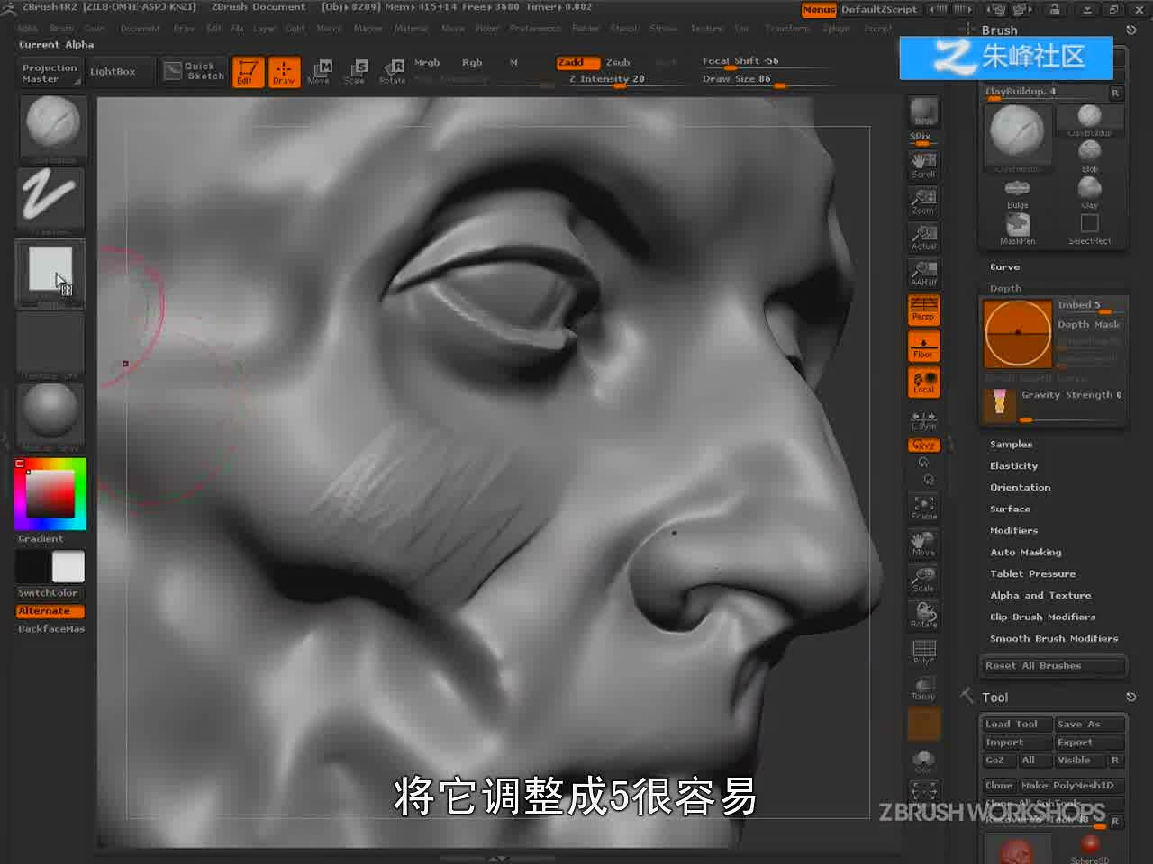This screenshot has height=864, width=1153.
Task: Expand the Orientation section
Action: [1020, 487]
